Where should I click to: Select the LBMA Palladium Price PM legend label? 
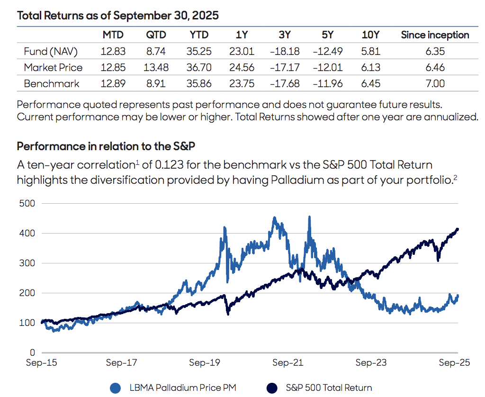point(182,388)
